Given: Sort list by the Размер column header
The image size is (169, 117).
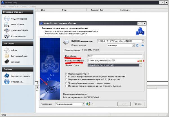Looking at the screenshot, I should [x=93, y=10].
